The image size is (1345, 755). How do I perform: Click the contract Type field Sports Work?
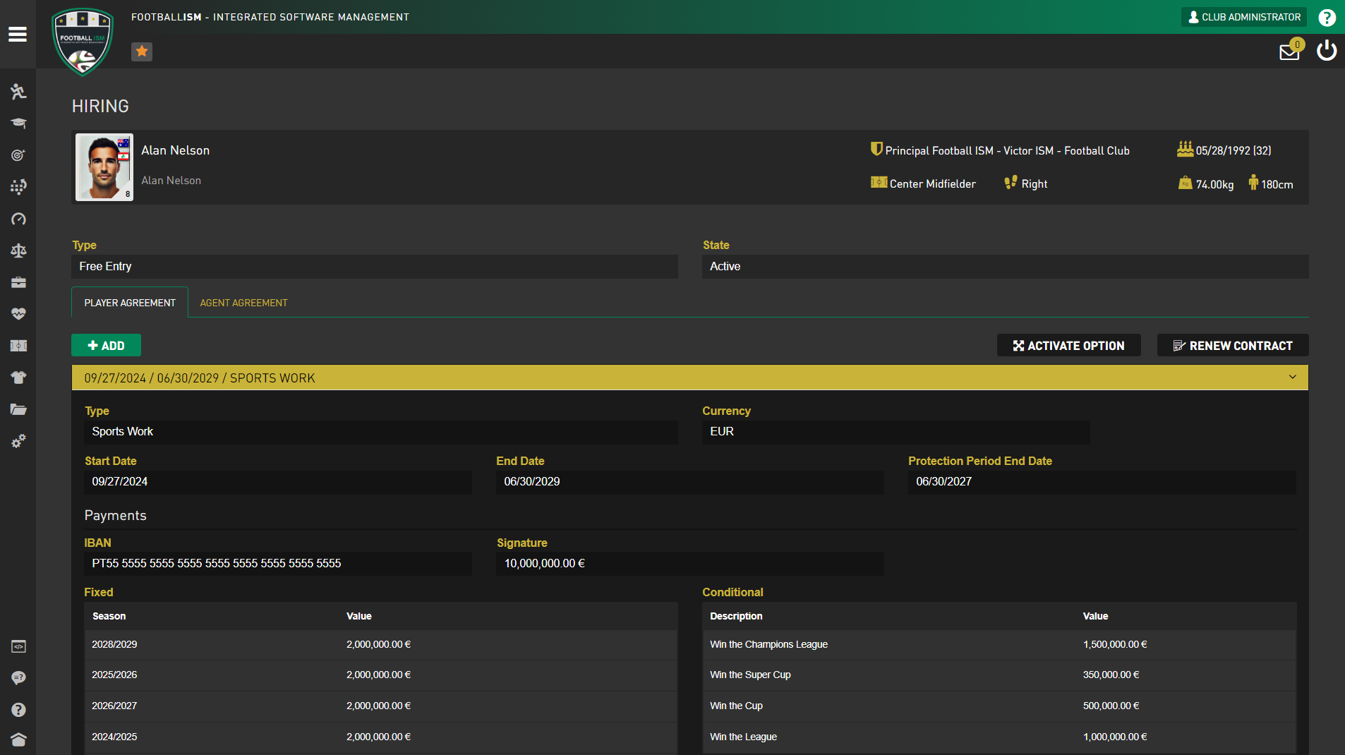(381, 431)
